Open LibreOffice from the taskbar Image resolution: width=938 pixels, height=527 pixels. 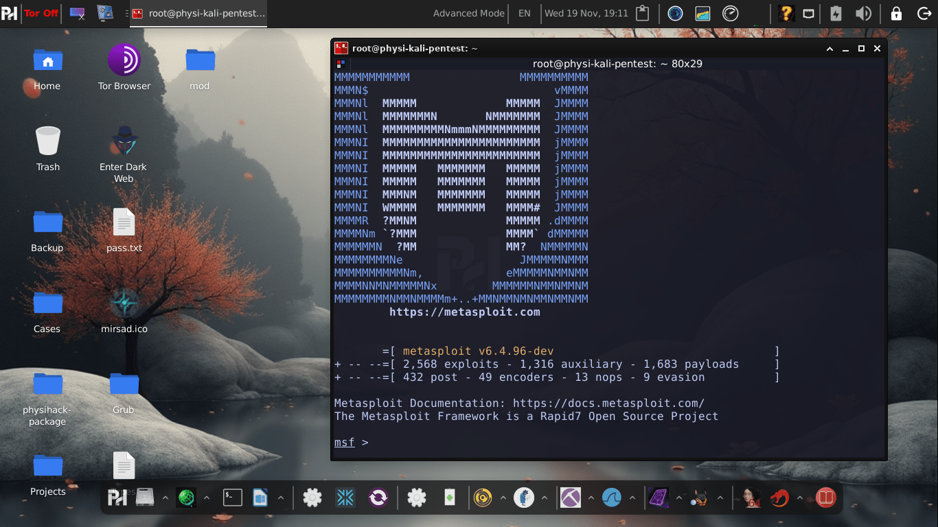261,497
